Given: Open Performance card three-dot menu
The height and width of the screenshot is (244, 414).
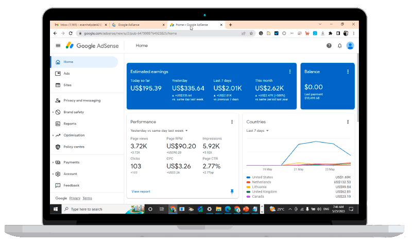Looking at the screenshot, I should 232,122.
